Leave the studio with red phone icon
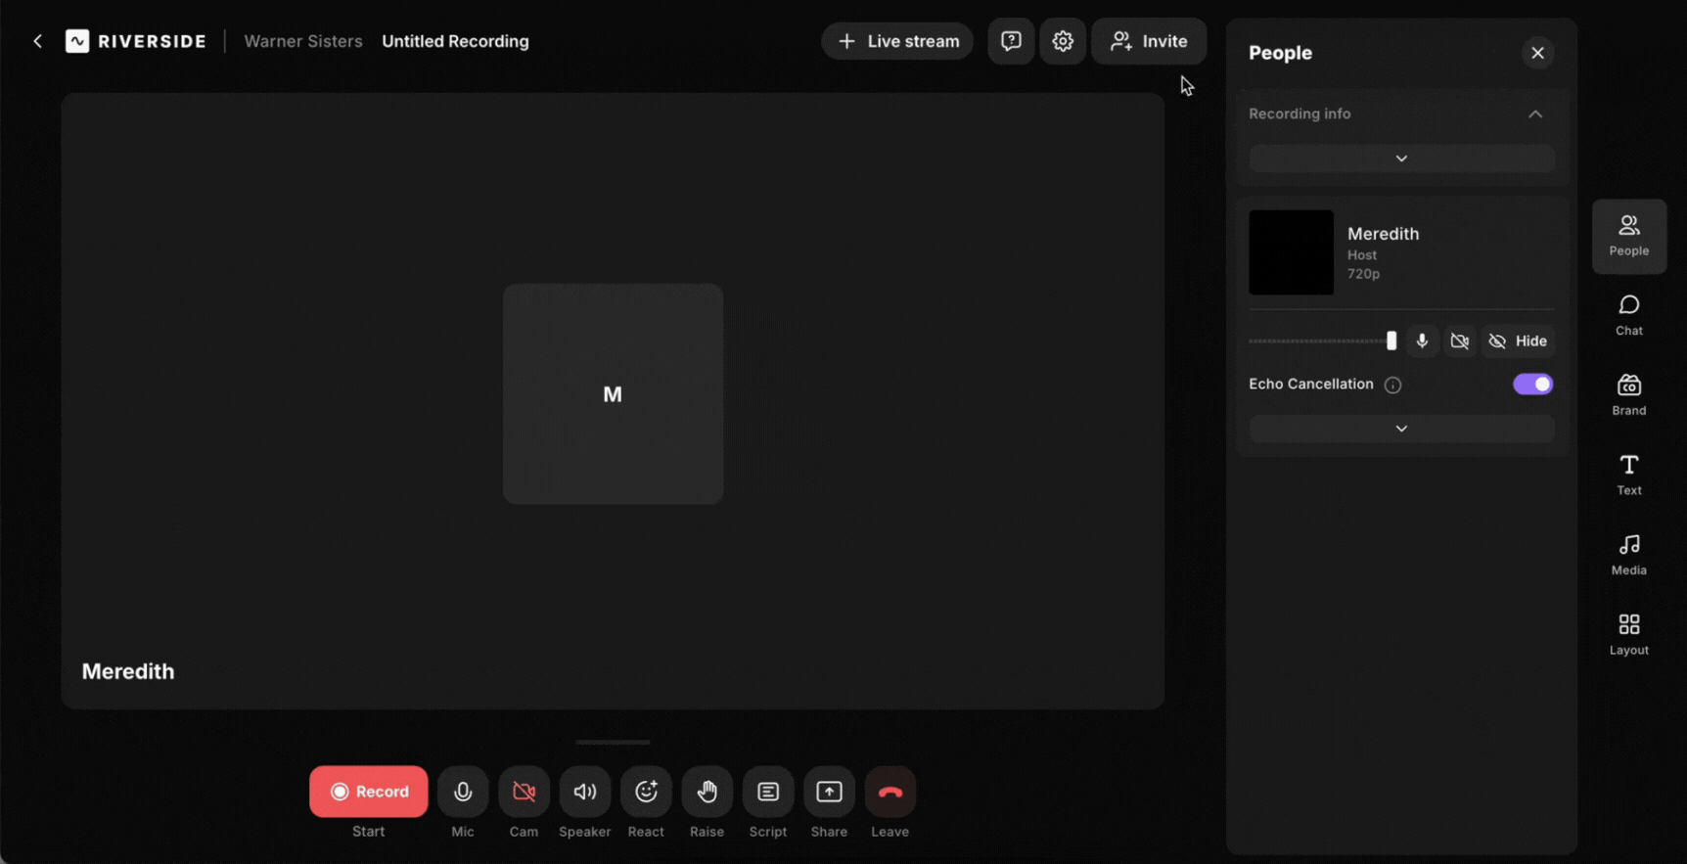 tap(889, 792)
